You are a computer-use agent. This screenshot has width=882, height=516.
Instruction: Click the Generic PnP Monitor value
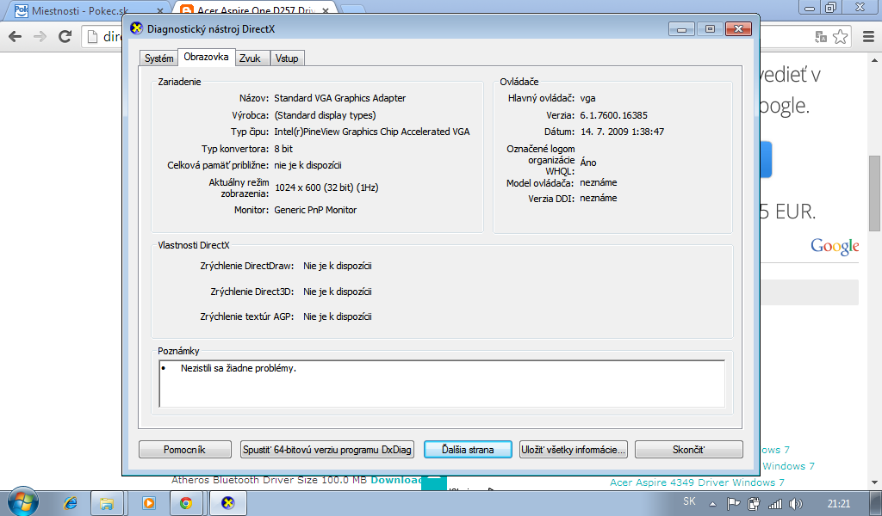[x=315, y=210]
